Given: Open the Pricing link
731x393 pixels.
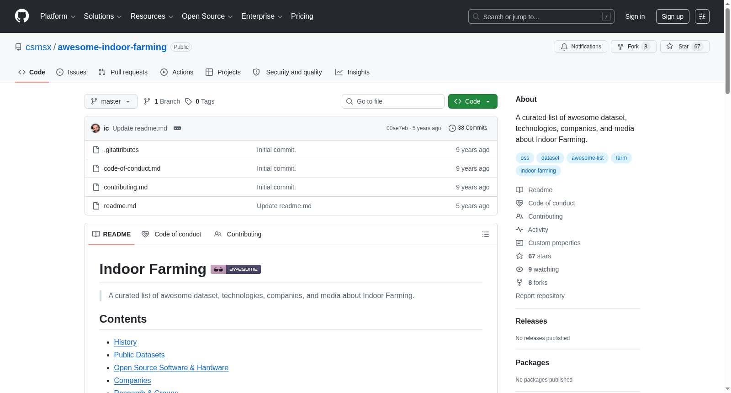Looking at the screenshot, I should pyautogui.click(x=302, y=16).
